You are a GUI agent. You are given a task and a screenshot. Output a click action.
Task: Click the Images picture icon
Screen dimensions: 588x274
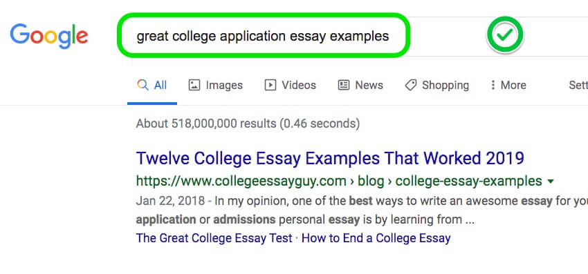pos(194,85)
